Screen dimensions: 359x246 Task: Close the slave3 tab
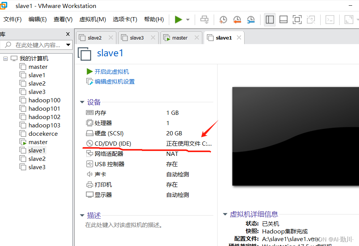153,38
